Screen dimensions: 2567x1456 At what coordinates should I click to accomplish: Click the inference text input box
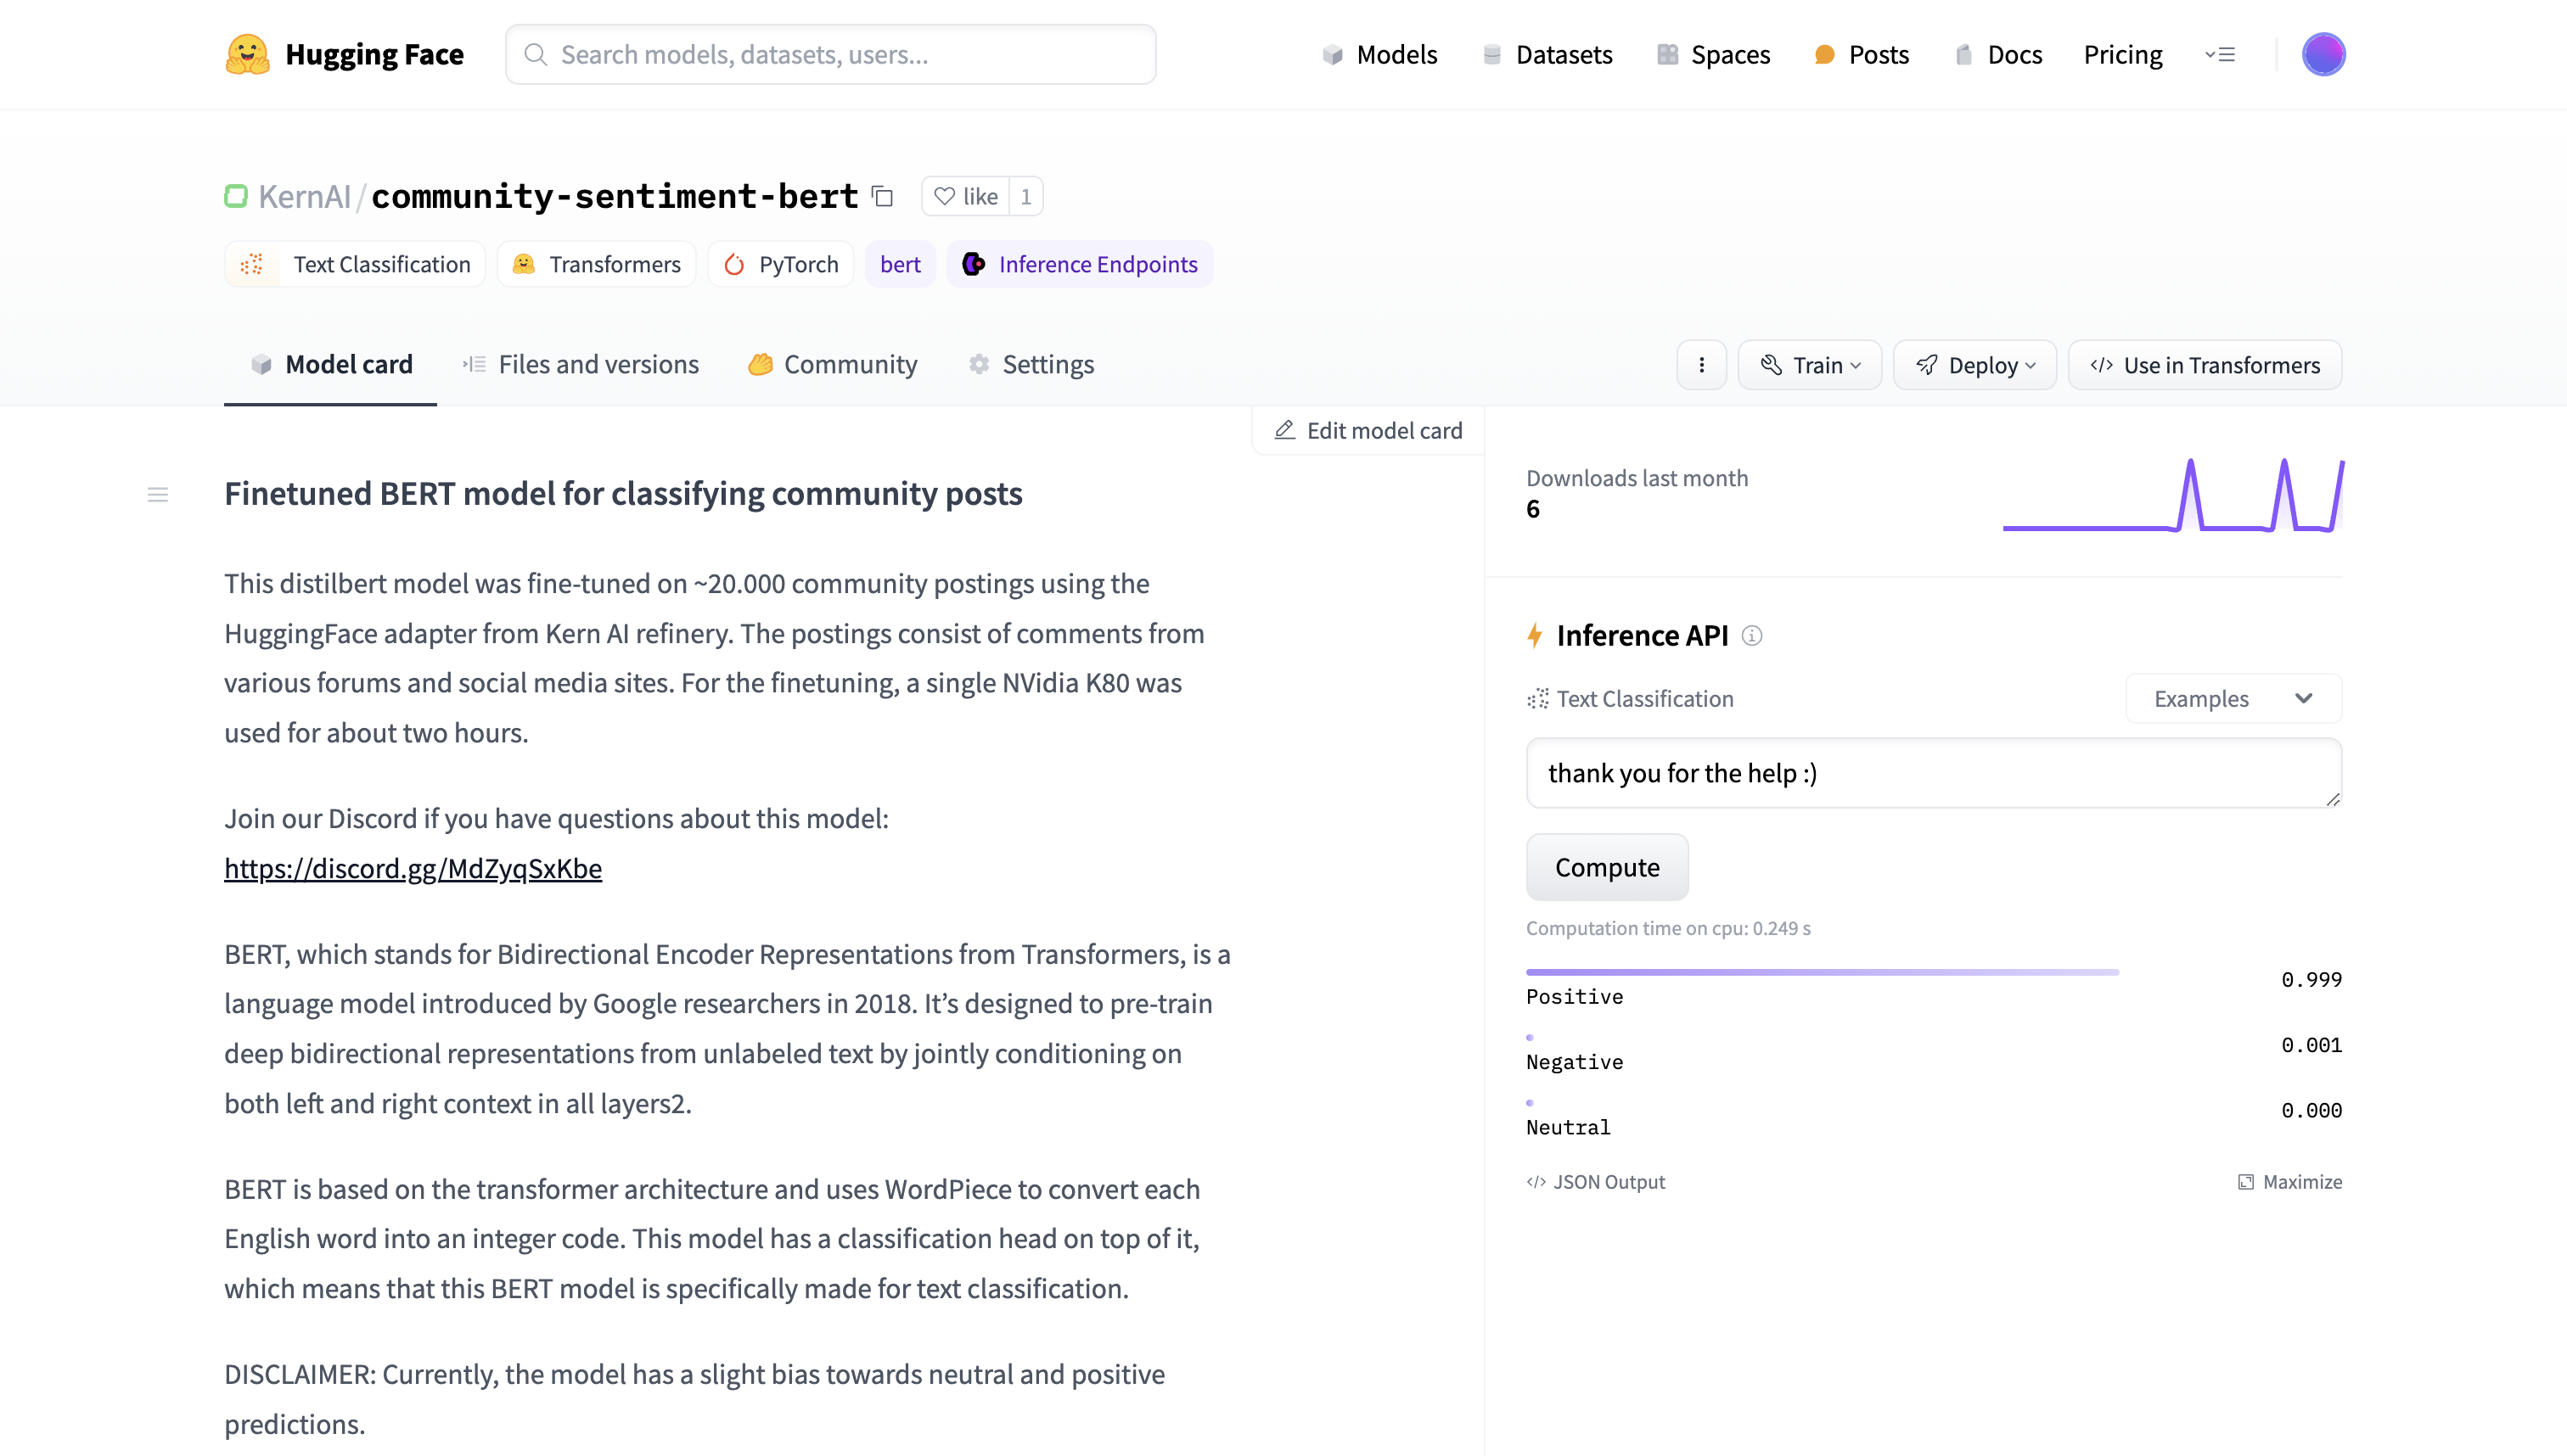[x=1934, y=773]
